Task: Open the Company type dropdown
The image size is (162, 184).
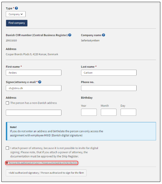Action: click(16, 14)
